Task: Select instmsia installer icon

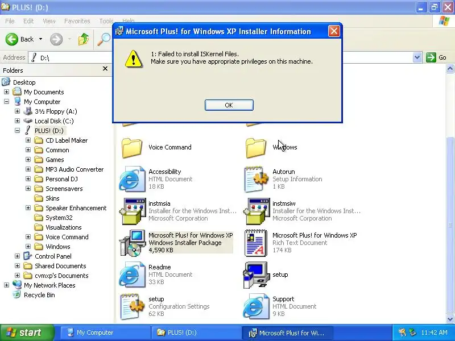Action: pyautogui.click(x=133, y=211)
